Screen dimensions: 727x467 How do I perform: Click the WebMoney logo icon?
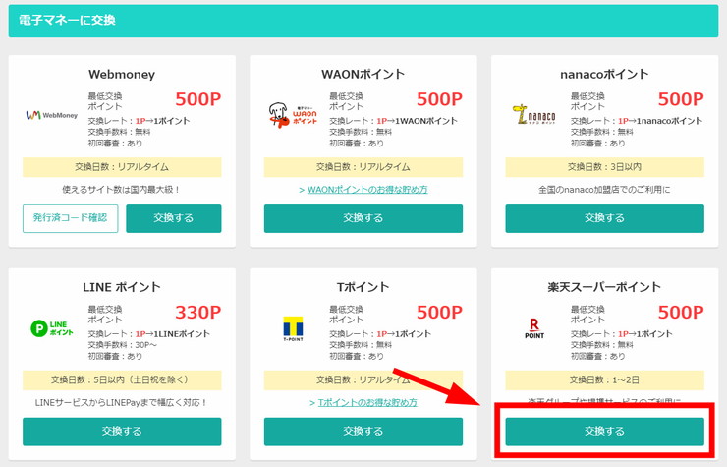tap(52, 115)
